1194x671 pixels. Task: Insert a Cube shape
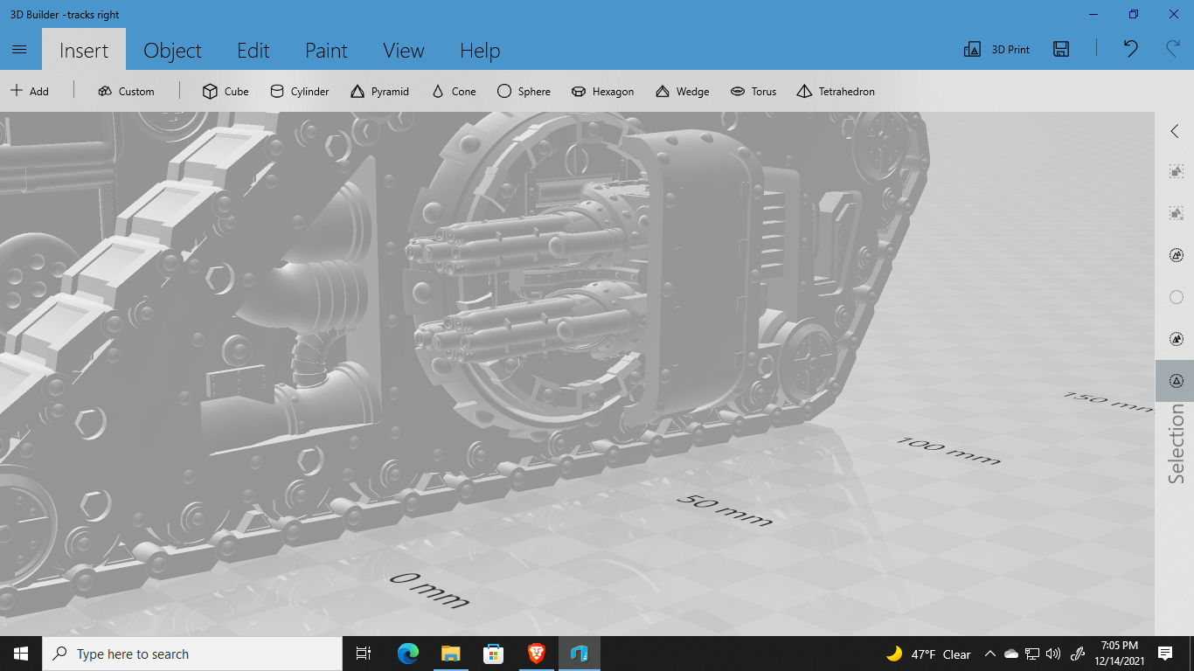(x=224, y=91)
